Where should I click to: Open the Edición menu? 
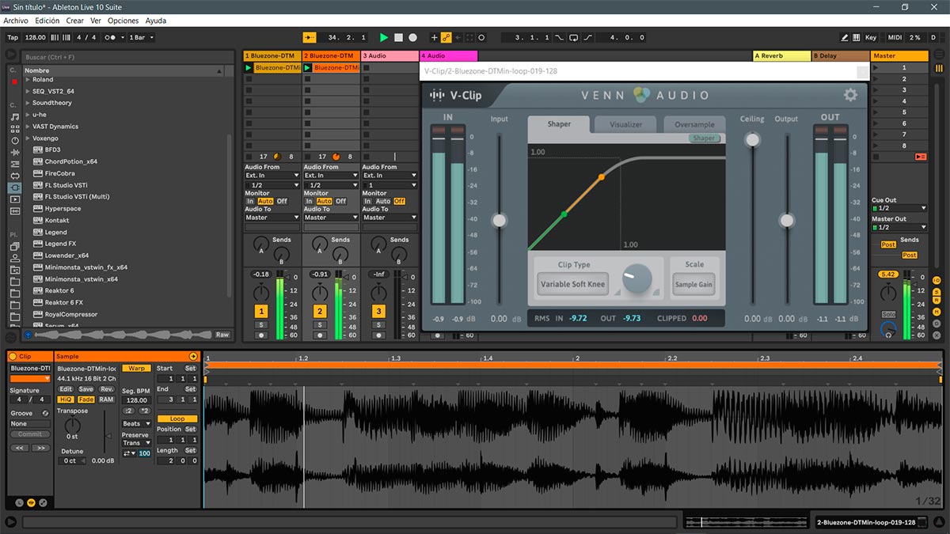47,21
